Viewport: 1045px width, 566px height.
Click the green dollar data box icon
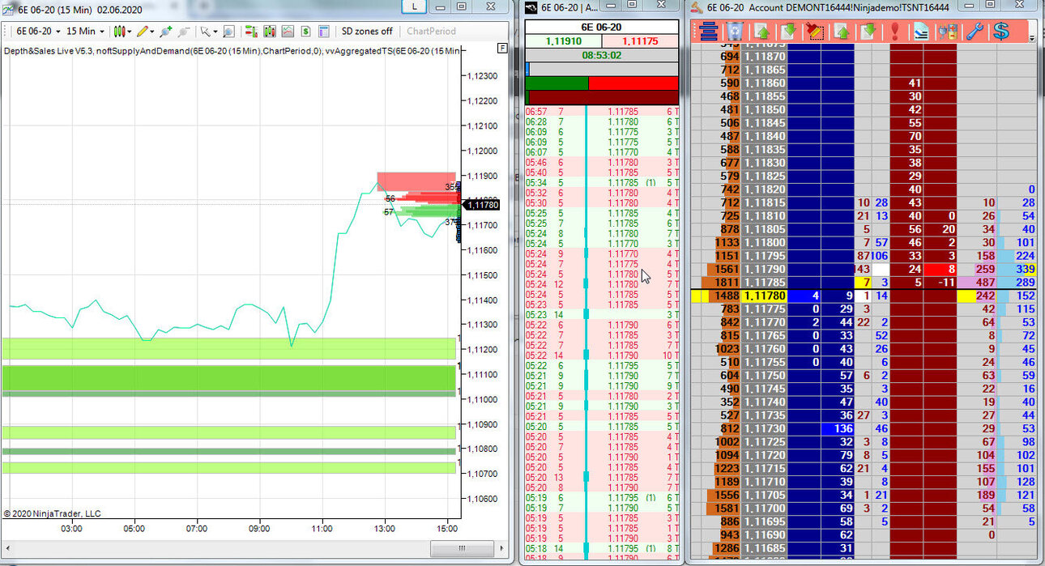coord(305,32)
